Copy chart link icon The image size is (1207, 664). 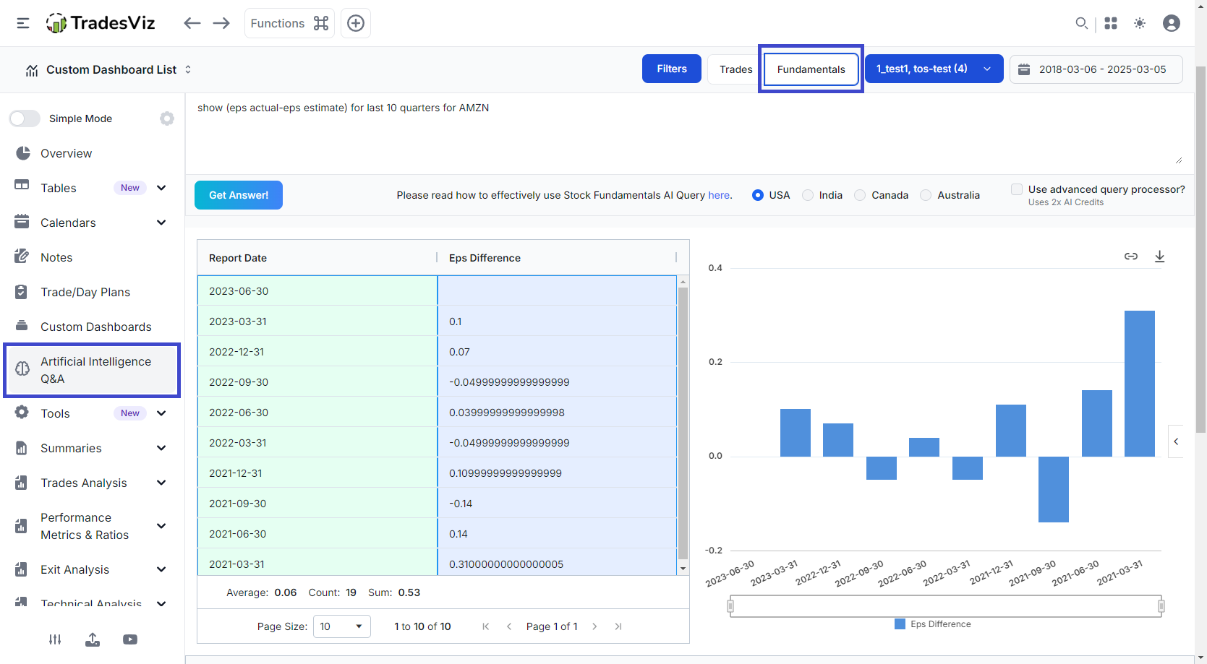coord(1131,256)
